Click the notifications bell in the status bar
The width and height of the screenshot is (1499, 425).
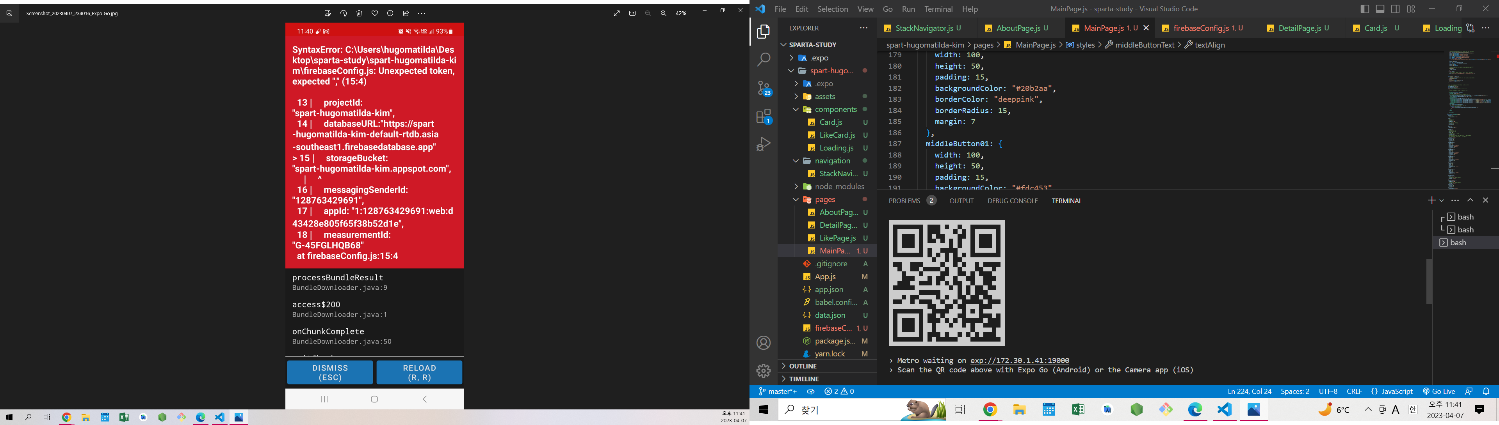(1486, 391)
